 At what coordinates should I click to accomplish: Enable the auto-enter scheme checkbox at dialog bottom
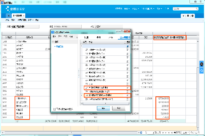[x=55, y=109]
